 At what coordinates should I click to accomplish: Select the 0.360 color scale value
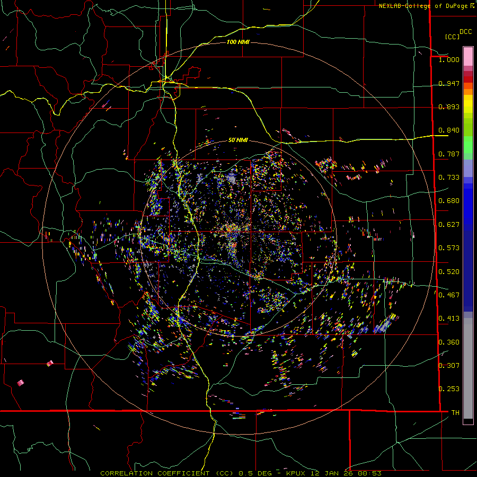coord(449,342)
